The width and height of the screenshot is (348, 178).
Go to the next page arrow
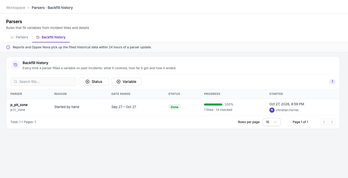click(332, 122)
